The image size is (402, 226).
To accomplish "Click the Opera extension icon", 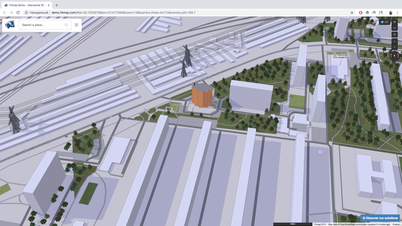I will pyautogui.click(x=361, y=13).
